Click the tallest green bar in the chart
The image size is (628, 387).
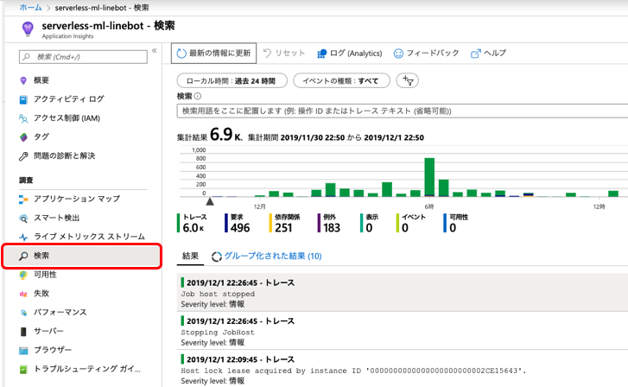pos(429,177)
